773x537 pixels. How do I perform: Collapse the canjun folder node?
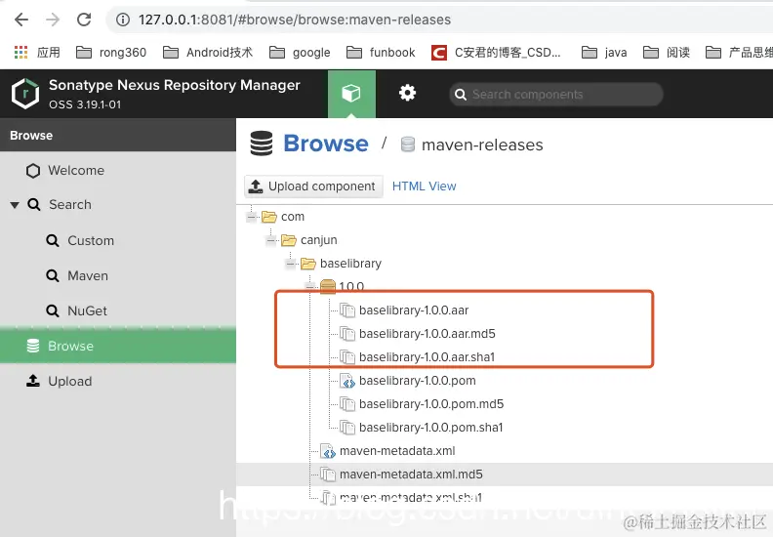pyautogui.click(x=271, y=240)
